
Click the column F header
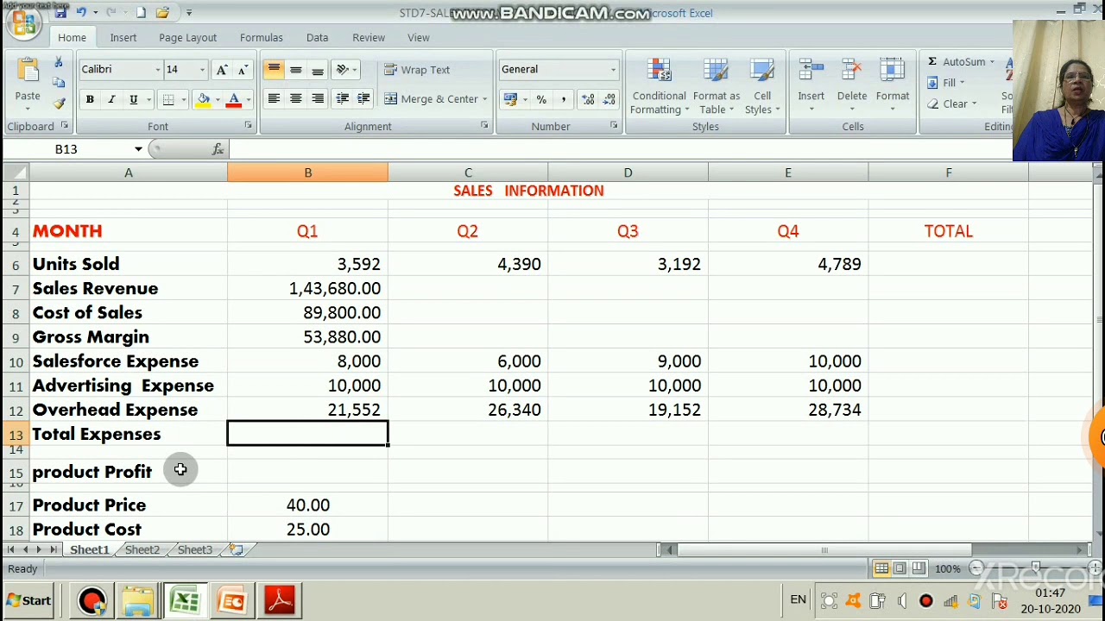coord(948,173)
